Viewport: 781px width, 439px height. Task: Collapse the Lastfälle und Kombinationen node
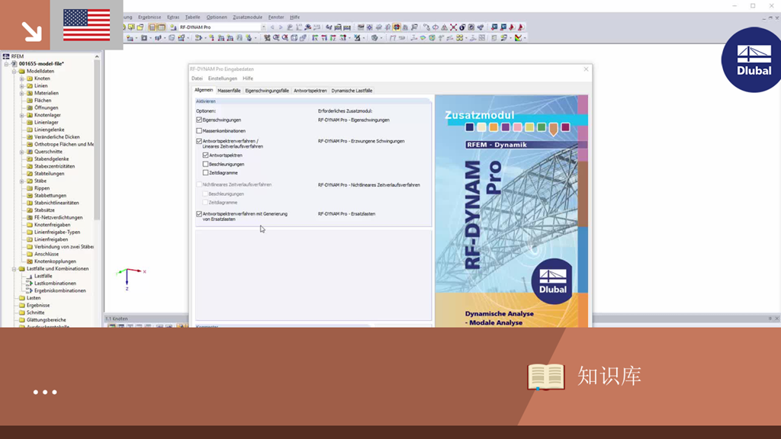(14, 269)
